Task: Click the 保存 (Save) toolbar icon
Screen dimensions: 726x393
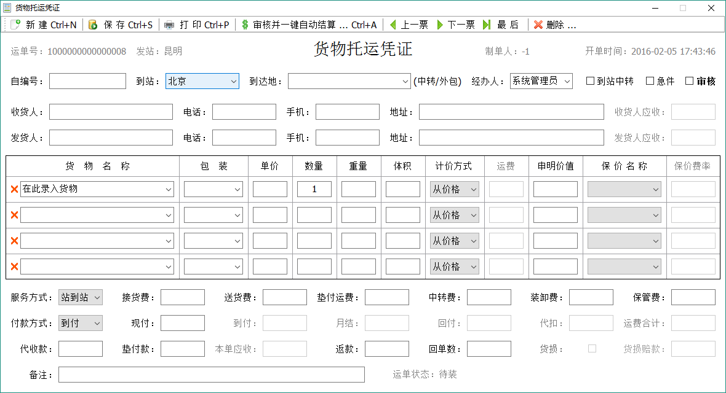Action: point(94,25)
